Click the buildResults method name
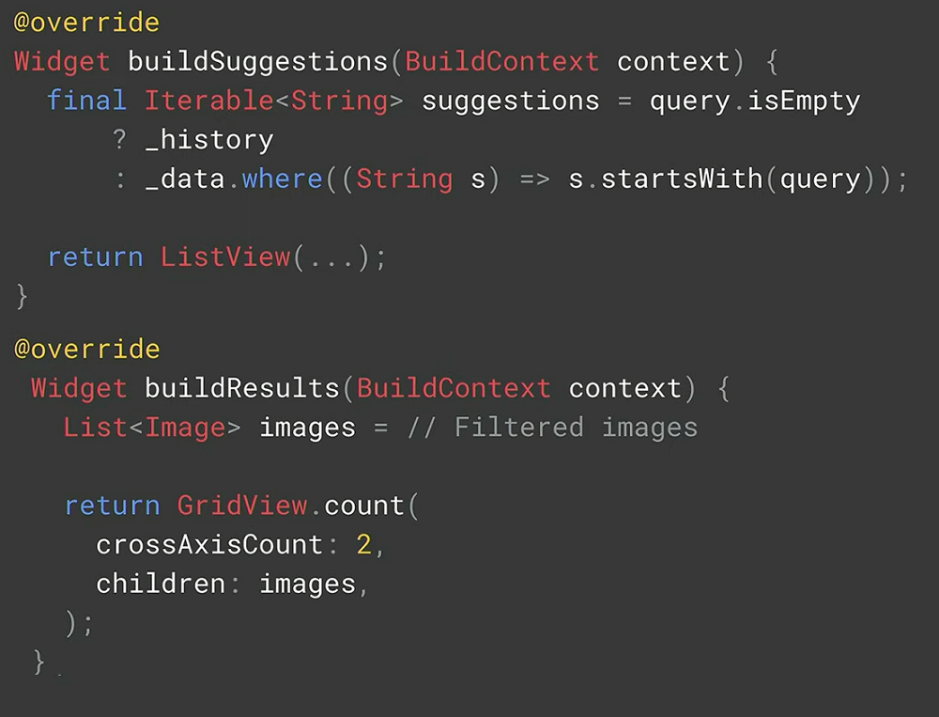939x717 pixels. (242, 388)
